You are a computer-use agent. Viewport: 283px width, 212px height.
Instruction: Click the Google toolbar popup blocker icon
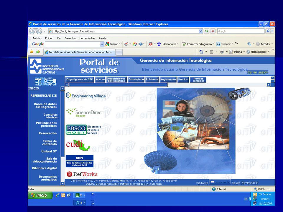coord(150,44)
